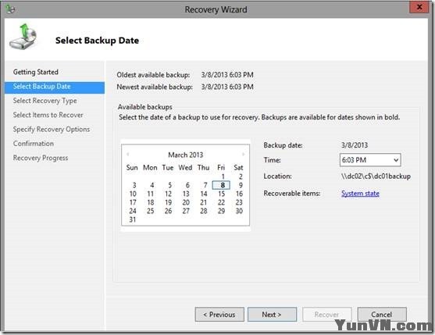
Task: Select March 22 in the calendar
Action: coord(221,202)
